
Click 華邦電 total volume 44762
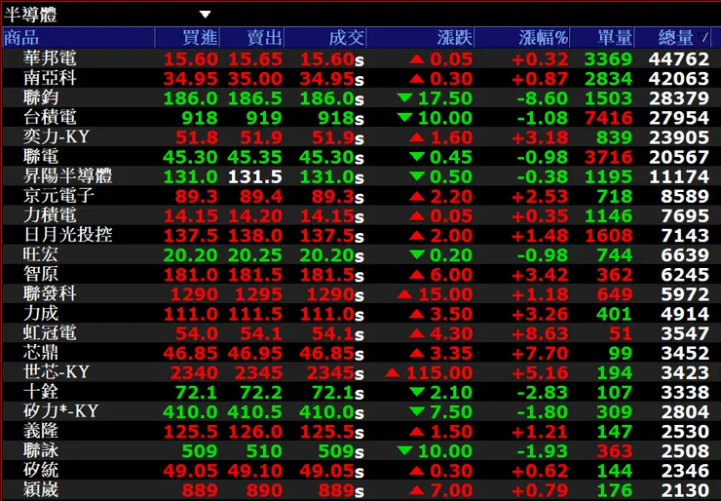(679, 59)
